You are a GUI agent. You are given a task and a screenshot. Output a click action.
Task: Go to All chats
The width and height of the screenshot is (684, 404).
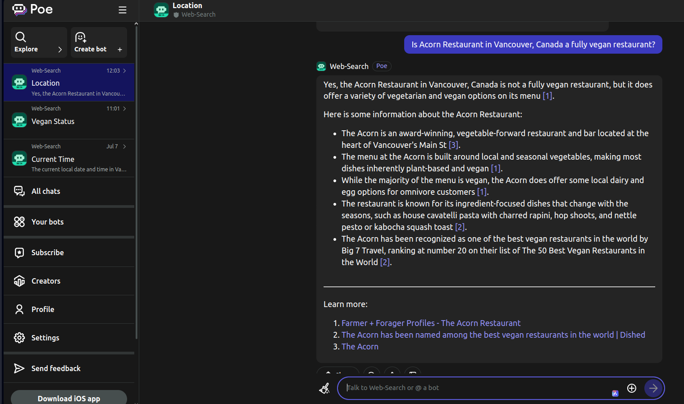tap(69, 191)
